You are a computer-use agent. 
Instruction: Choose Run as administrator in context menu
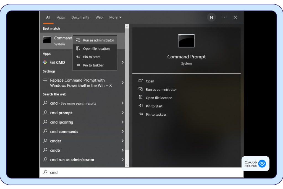point(95,40)
